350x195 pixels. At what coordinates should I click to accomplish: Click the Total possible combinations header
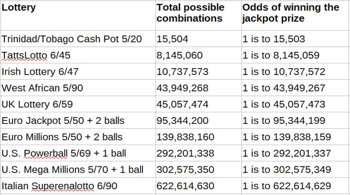[198, 15]
